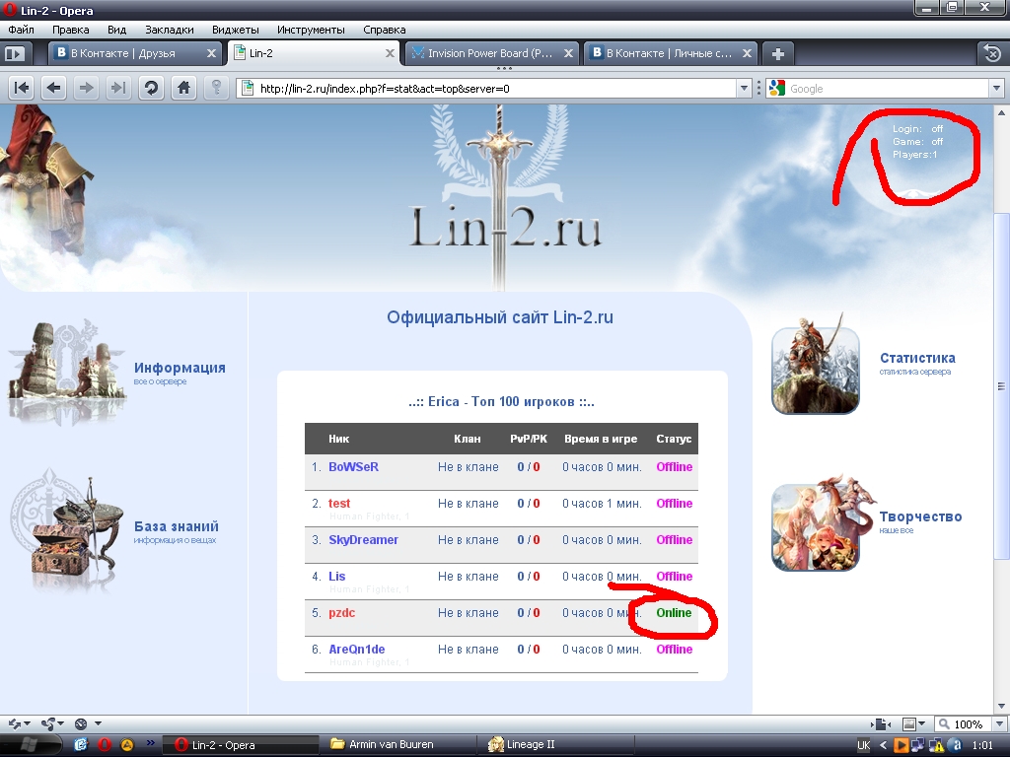
Task: Open player BoWSeR profile link
Action: pos(354,467)
